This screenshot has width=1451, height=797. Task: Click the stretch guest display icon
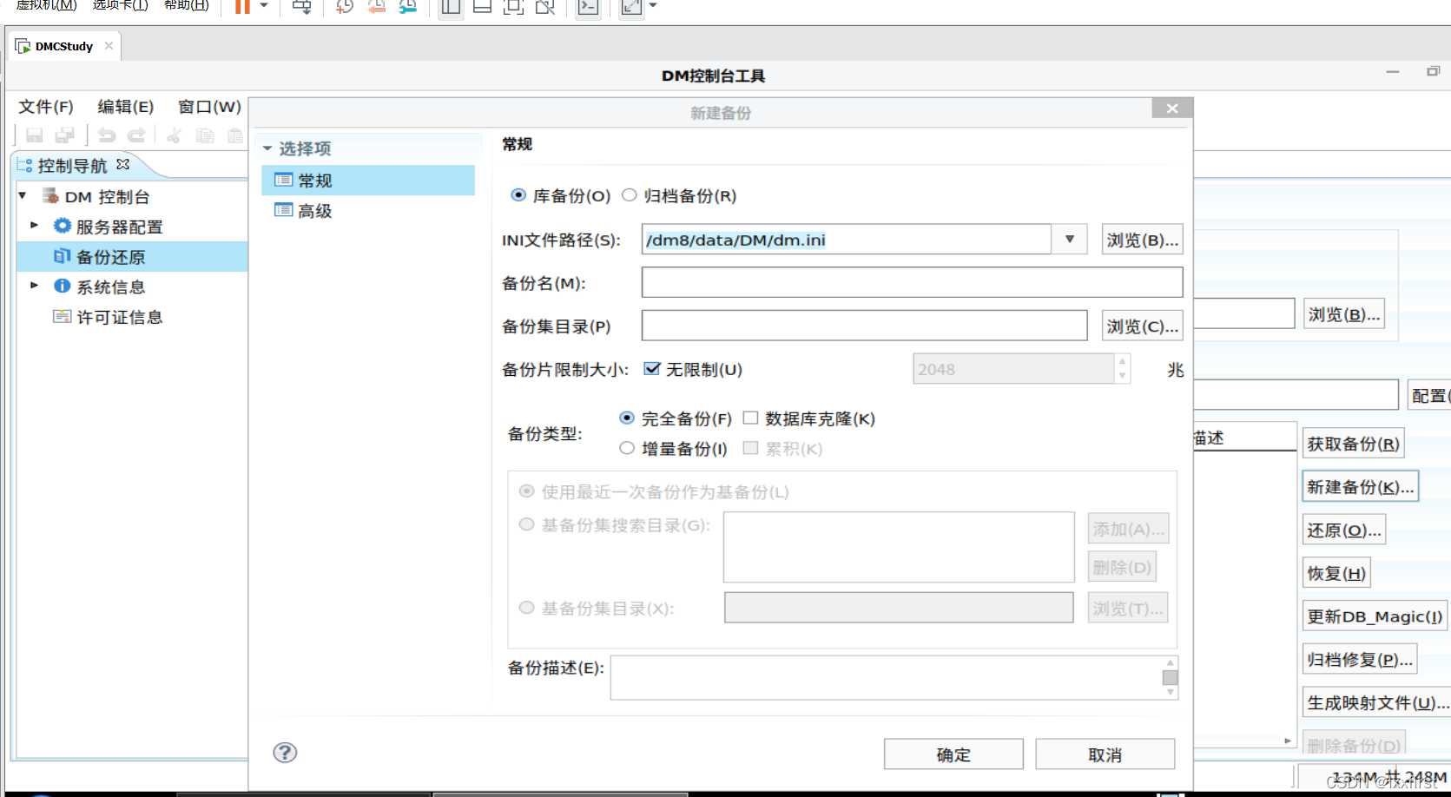click(631, 7)
